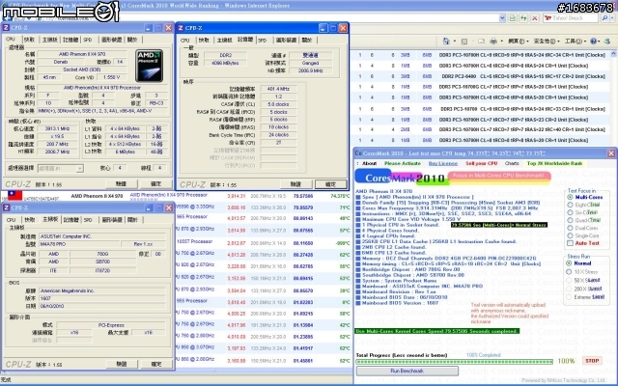This screenshot has width=618, height=386.
Task: Click Please Activate link
Action: coord(403,163)
